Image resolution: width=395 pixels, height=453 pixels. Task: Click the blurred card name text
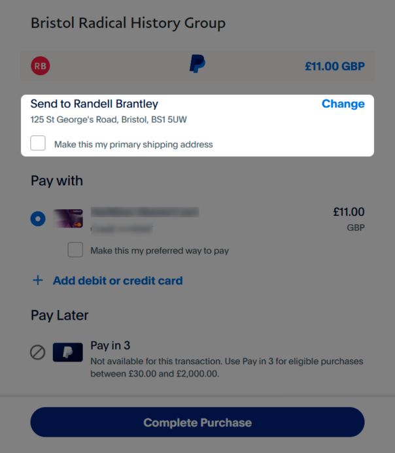[x=144, y=212]
